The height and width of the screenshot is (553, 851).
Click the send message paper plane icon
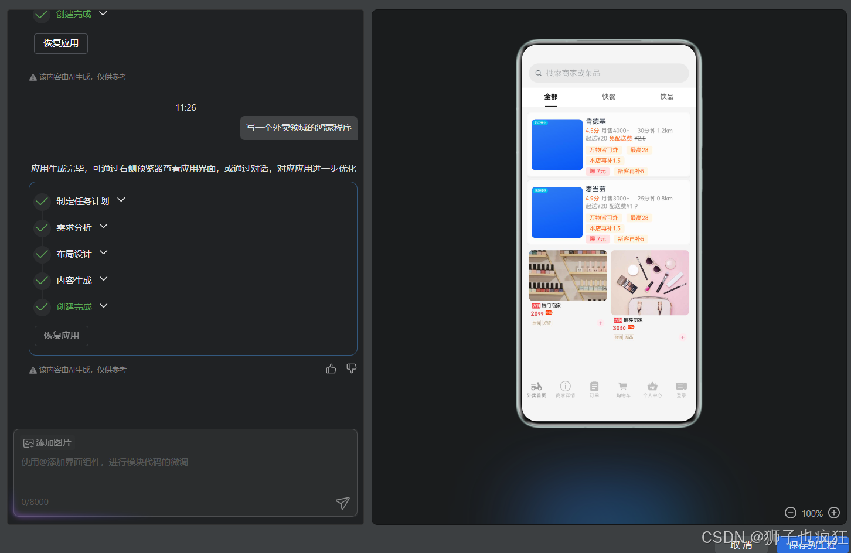[x=343, y=503]
